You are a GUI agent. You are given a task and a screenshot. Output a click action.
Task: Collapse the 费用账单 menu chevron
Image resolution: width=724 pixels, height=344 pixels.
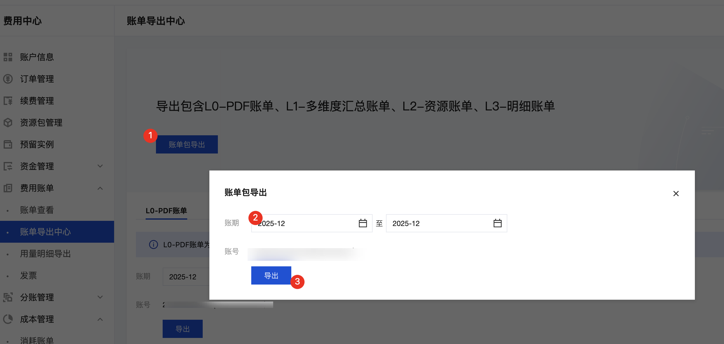pyautogui.click(x=100, y=188)
